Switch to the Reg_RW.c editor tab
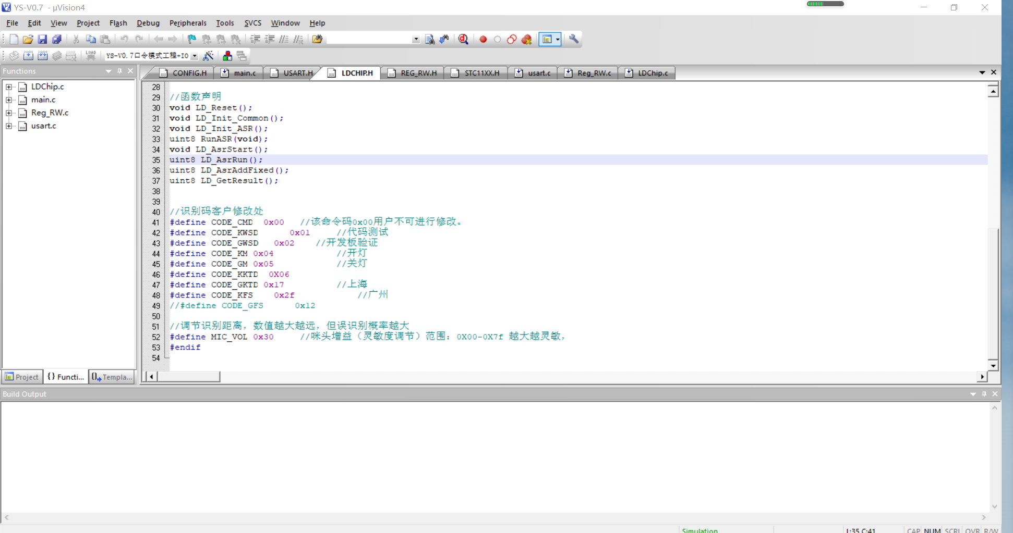The height and width of the screenshot is (533, 1013). click(588, 73)
